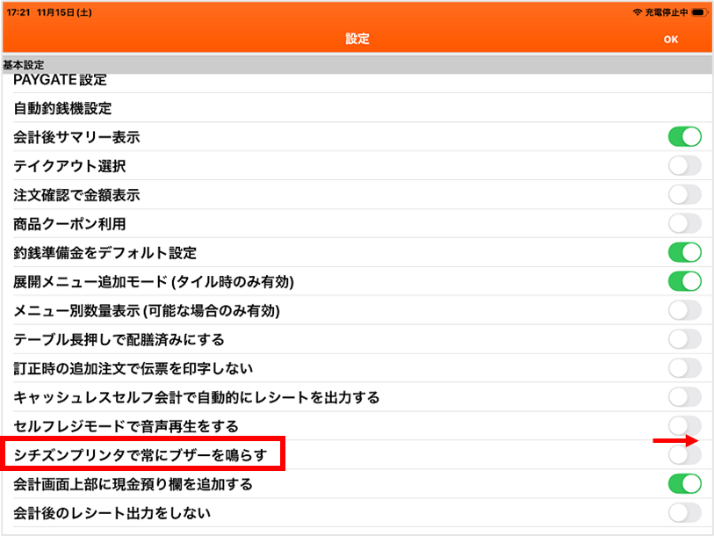This screenshot has width=714, height=536.
Task: Enable セルフレジモードで音声再生をする toggle
Action: click(x=684, y=425)
